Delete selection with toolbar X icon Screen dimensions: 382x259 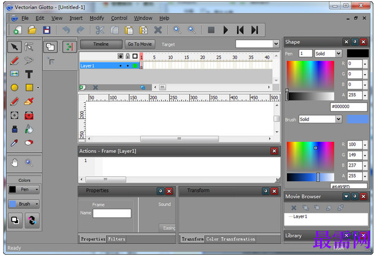pos(158,30)
